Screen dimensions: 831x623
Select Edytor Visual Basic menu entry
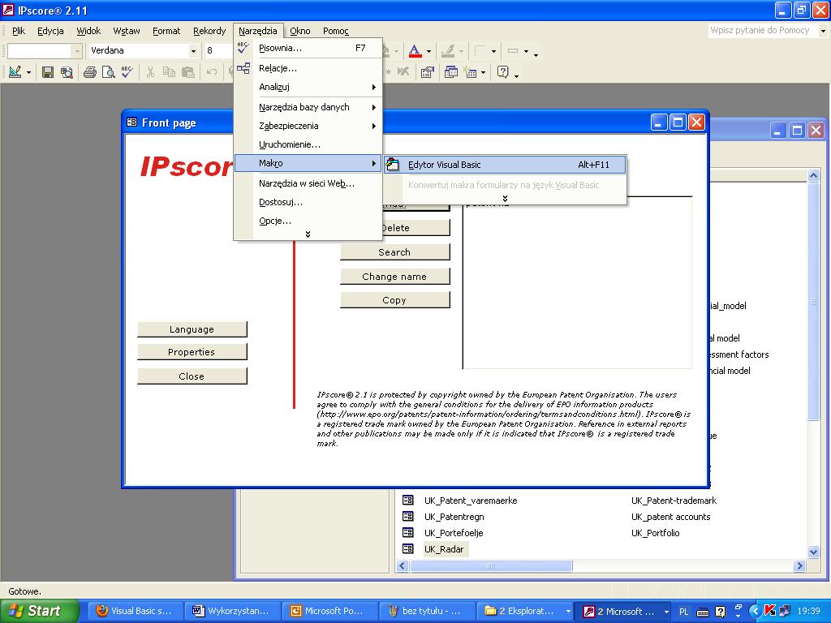point(505,165)
